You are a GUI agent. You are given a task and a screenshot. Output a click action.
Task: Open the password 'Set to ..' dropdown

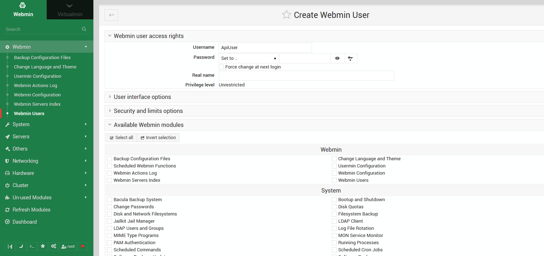coord(248,58)
